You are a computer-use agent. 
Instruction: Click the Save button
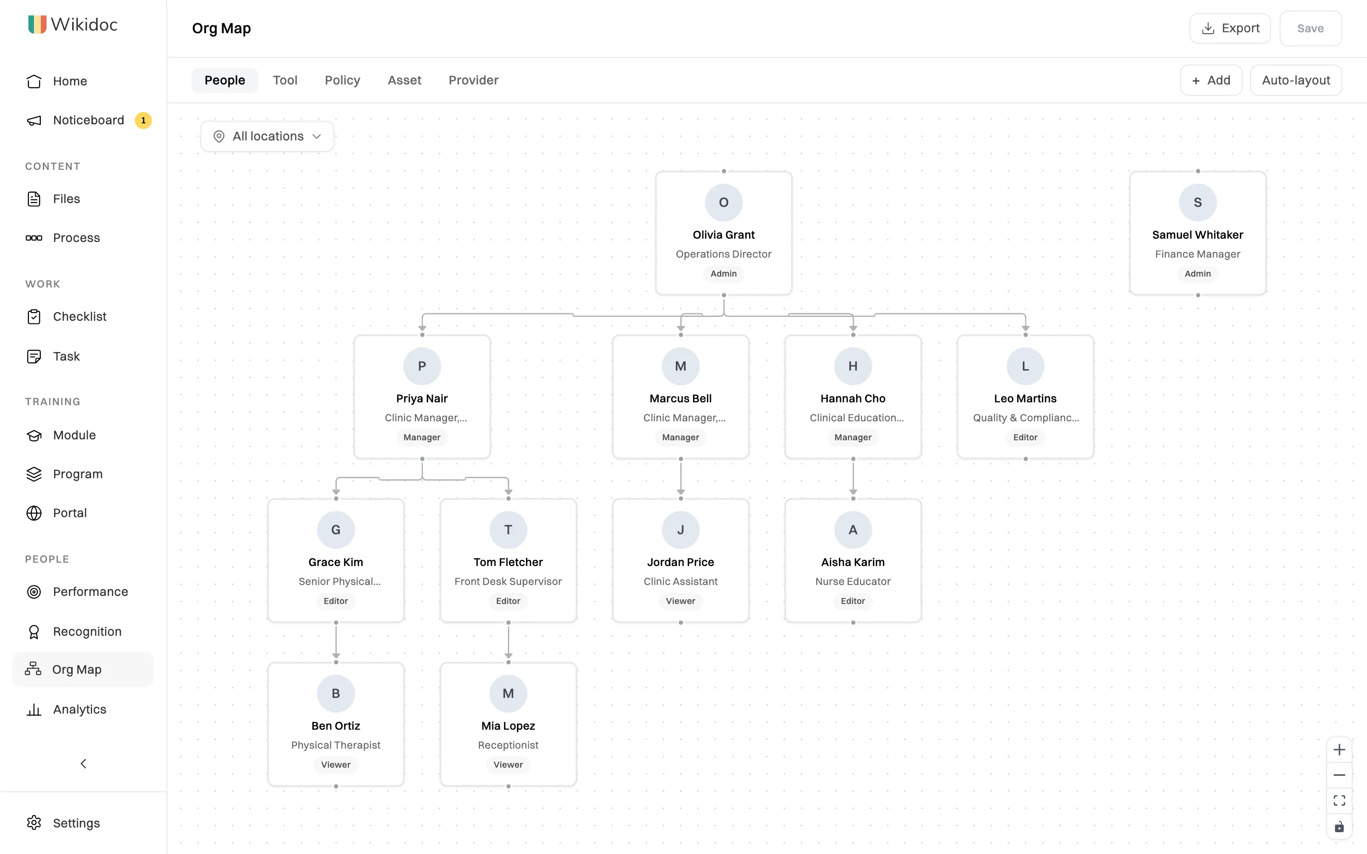[1311, 28]
